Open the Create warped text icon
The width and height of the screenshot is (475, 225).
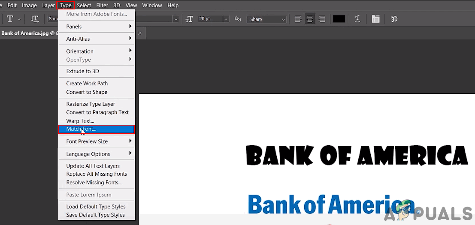click(357, 19)
